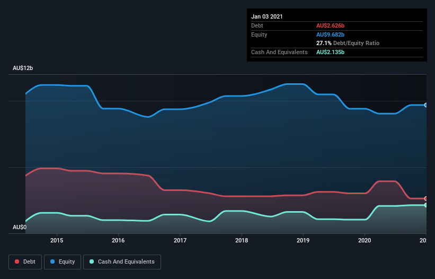Toggle the Debt legend button
Screen dimensions: 435x279
(x=25, y=262)
